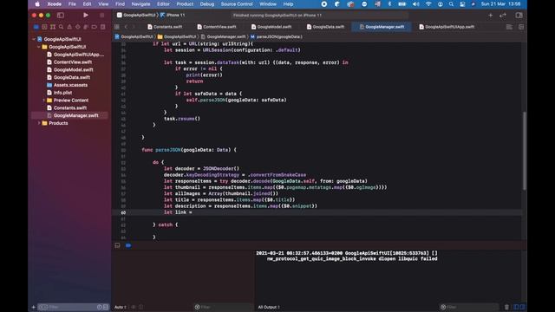
Task: Toggle the inspectors panel on the right
Action: pyautogui.click(x=519, y=16)
